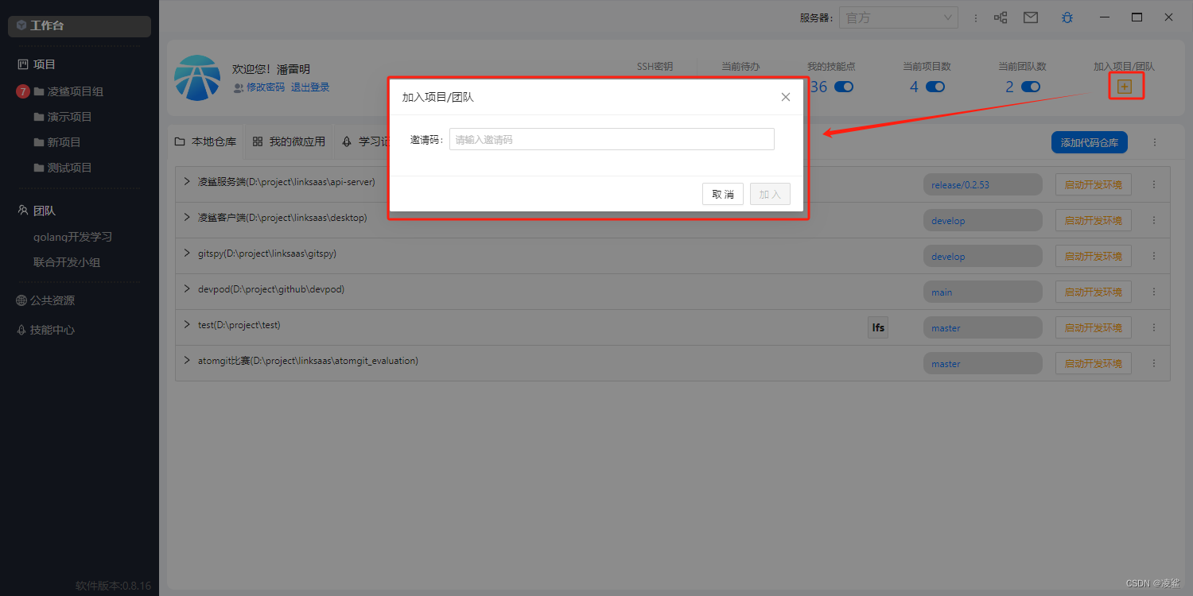The height and width of the screenshot is (596, 1193).
Task: Click 启动开发环境 for atomgit比赛
Action: (1094, 363)
